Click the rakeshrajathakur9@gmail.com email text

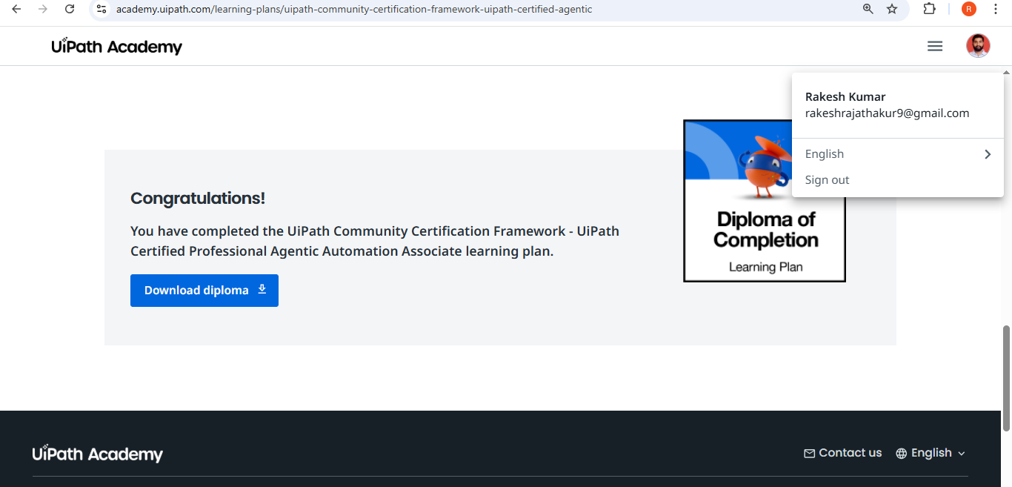[x=888, y=113]
